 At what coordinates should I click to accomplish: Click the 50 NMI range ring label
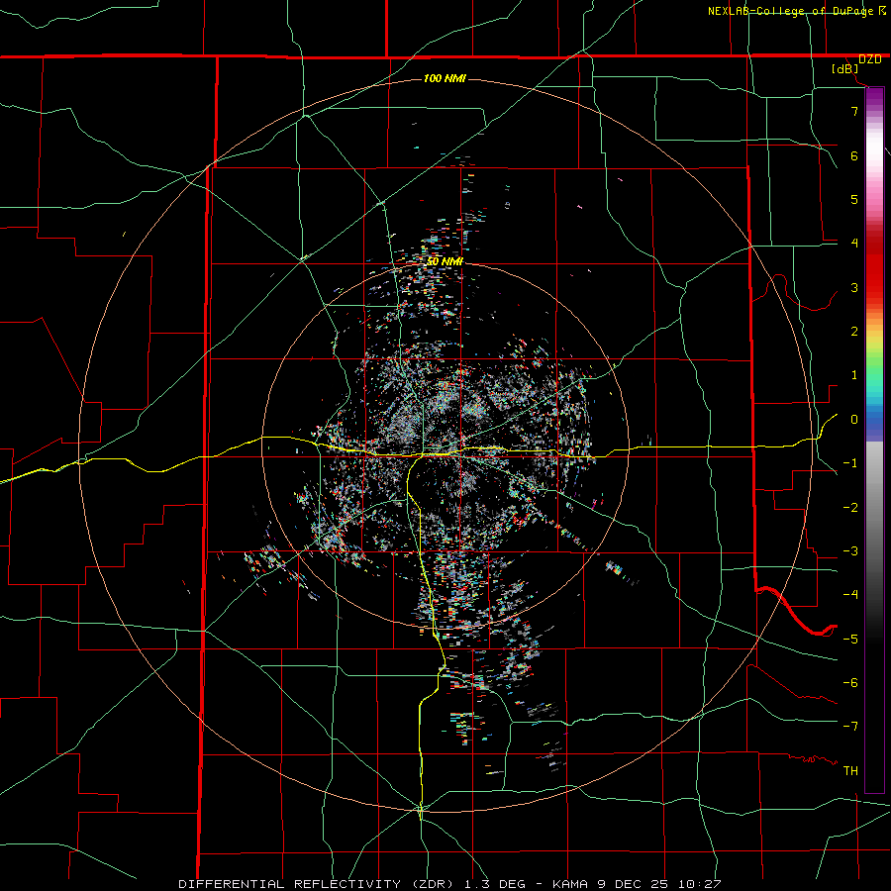(x=445, y=261)
